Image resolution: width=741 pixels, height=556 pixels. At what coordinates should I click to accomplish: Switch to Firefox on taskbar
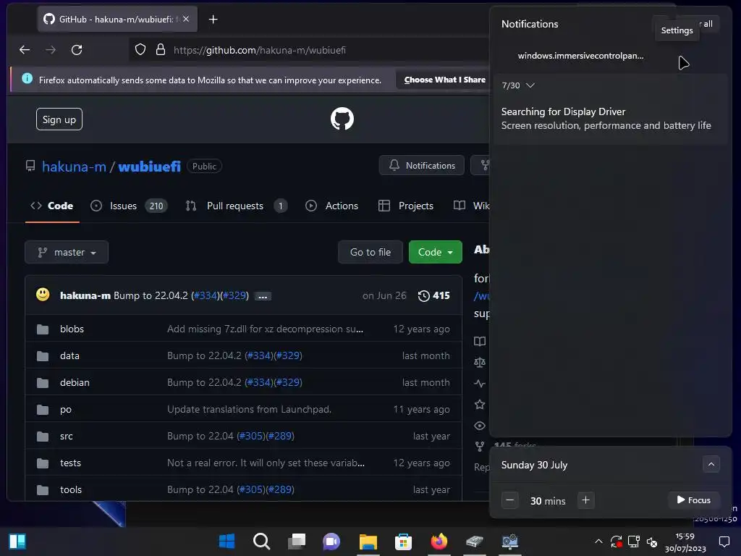pyautogui.click(x=439, y=542)
